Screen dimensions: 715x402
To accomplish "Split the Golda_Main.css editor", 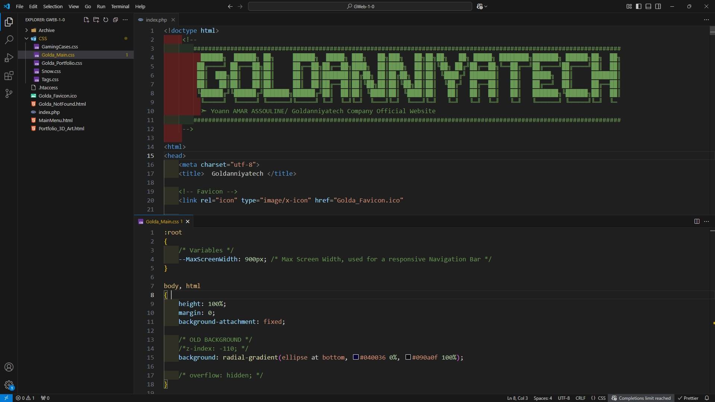I will click(697, 221).
